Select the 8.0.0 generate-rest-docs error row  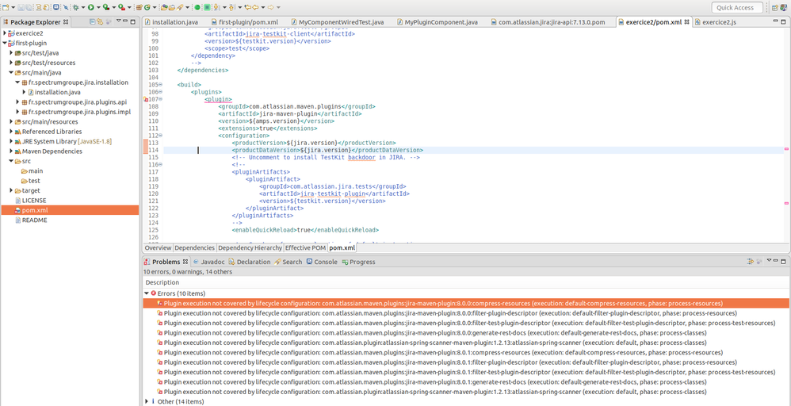465,333
